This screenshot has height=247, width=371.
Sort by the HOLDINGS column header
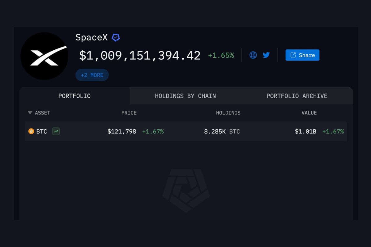click(228, 113)
